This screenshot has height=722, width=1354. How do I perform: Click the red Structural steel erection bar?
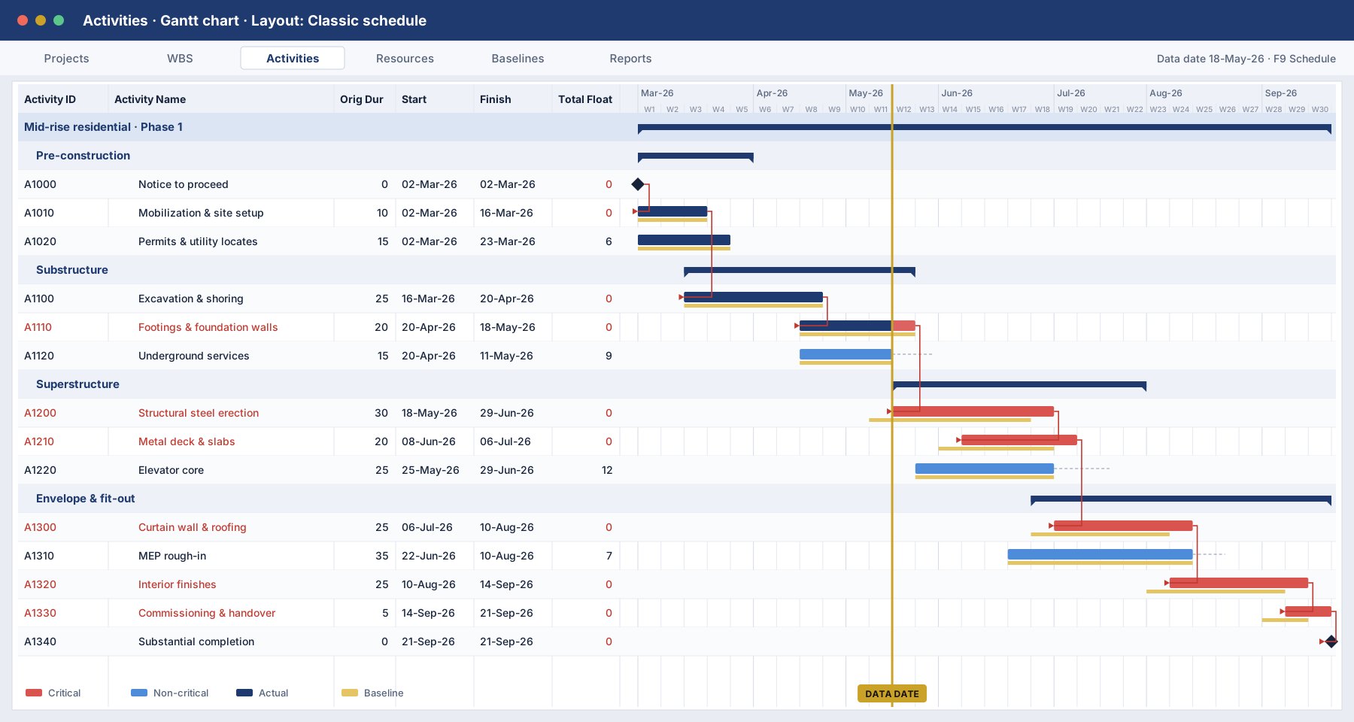click(973, 411)
